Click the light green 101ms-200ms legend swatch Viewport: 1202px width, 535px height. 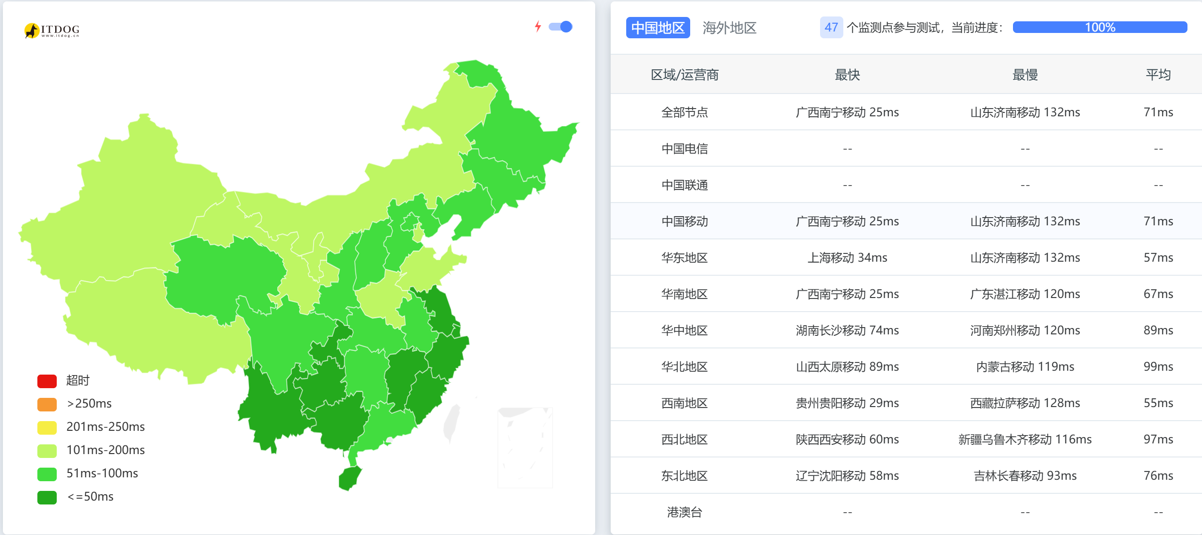point(46,450)
